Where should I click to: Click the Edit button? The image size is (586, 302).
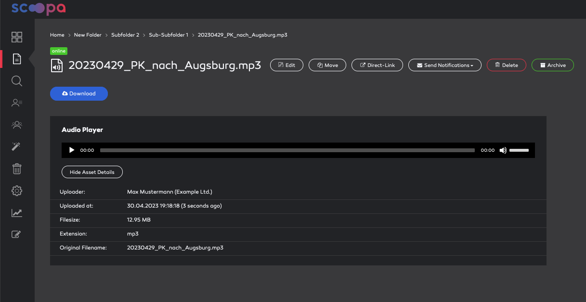[286, 65]
